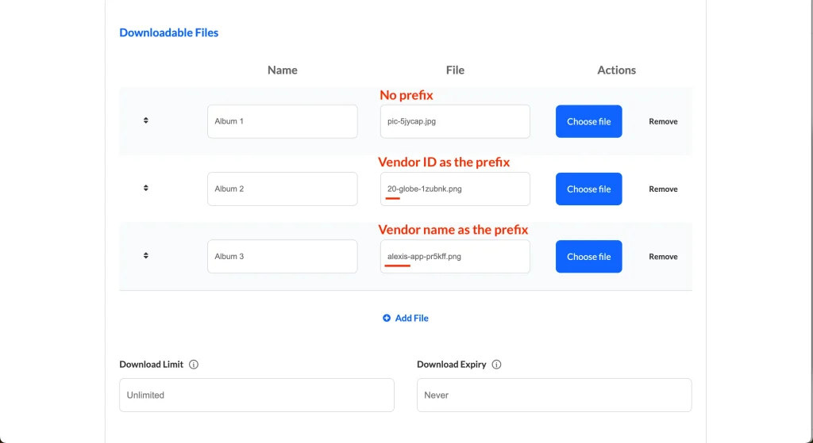
Task: Click the 20-globe-1zubnk.png file field
Action: click(455, 189)
